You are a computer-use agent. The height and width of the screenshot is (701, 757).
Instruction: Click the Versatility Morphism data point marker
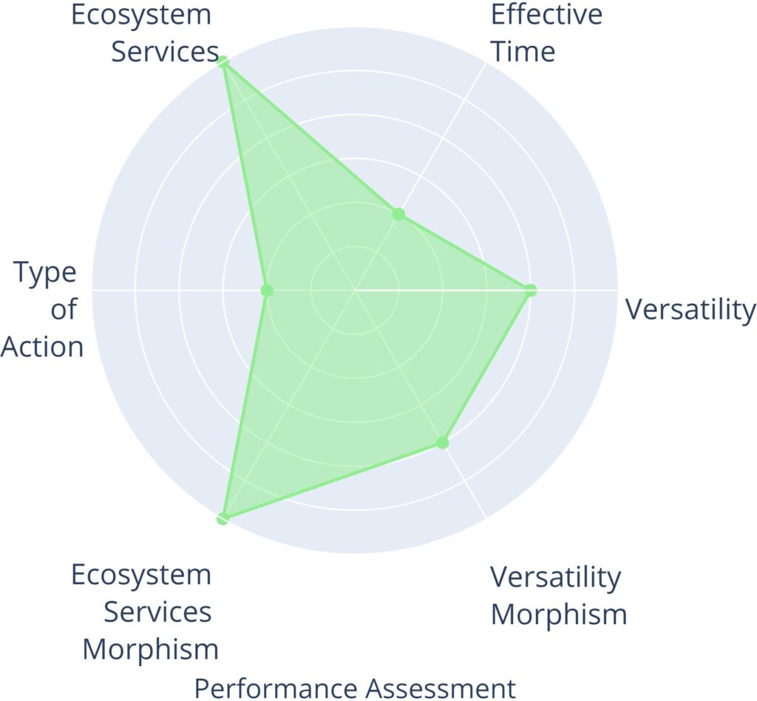click(x=442, y=443)
